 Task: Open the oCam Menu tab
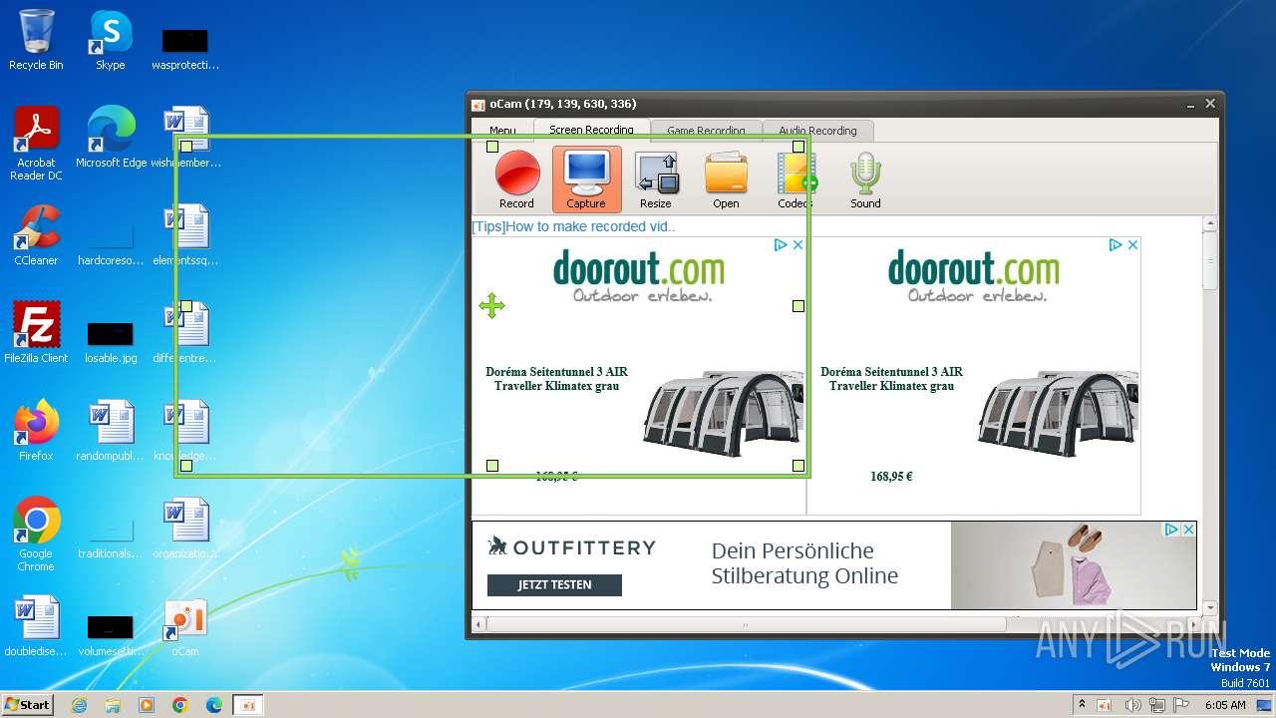tap(502, 131)
